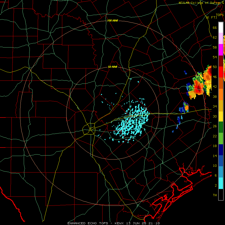Click the bright yellow legend swatch
225x225 pixels.
coord(221,116)
